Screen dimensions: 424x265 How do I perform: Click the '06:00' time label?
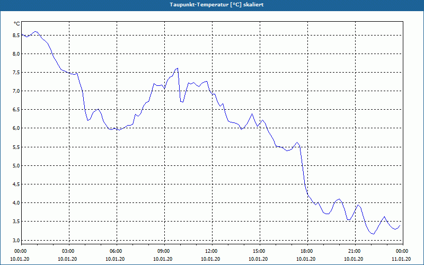click(x=115, y=251)
